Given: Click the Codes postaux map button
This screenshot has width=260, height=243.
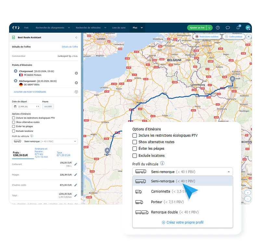Looking at the screenshot, I should 234,37.
